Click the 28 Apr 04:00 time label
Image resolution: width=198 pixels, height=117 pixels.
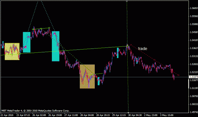pos(87,115)
